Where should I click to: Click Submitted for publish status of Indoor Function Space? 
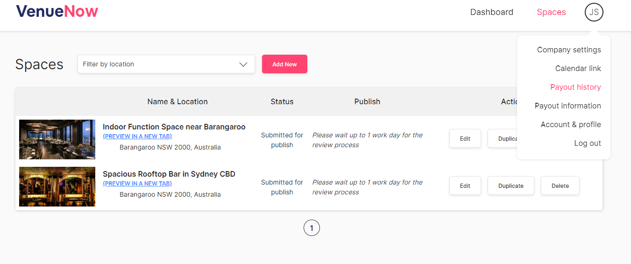coord(282,140)
